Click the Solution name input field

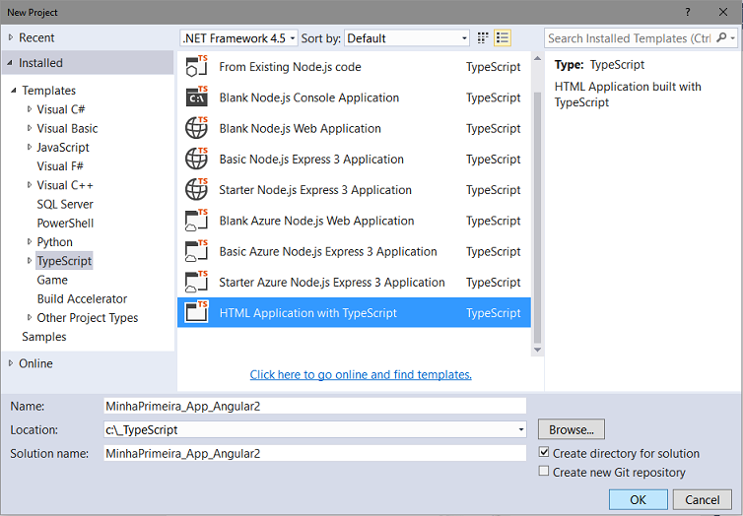coord(314,454)
